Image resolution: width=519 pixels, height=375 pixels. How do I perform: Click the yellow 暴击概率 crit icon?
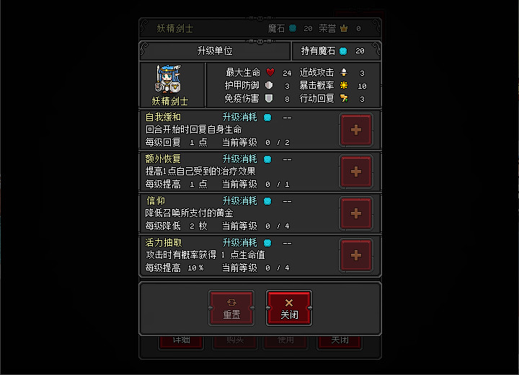(344, 86)
